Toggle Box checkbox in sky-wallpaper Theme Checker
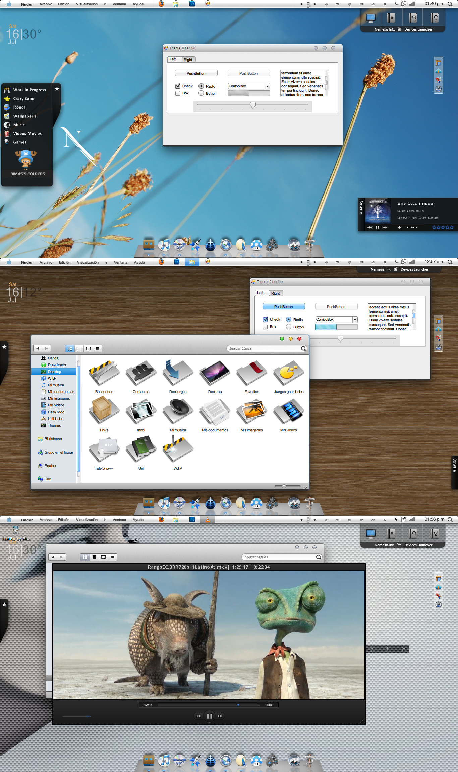Screen dimensions: 458x772 [x=178, y=93]
